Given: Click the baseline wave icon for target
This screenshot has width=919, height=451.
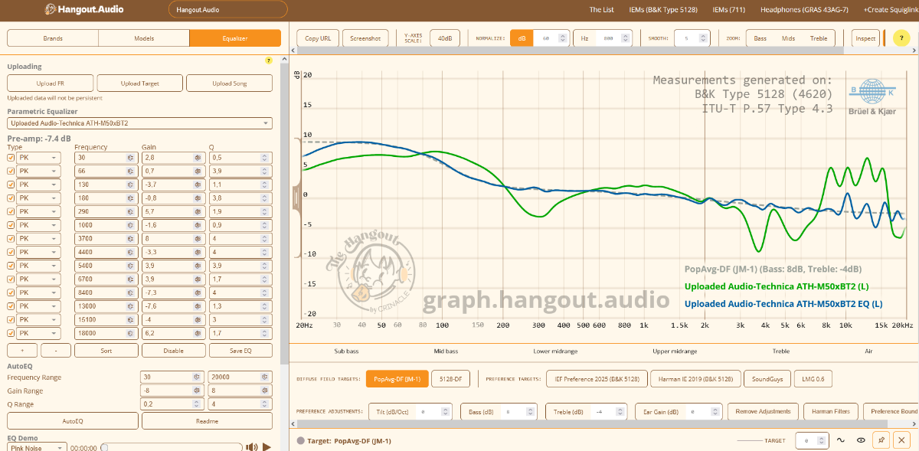Looking at the screenshot, I should (x=841, y=440).
